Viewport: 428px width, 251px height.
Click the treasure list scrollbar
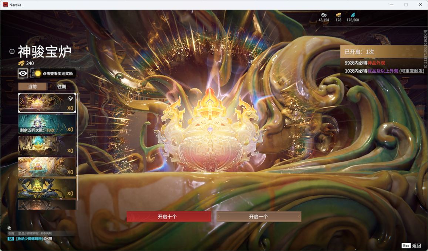pyautogui.click(x=78, y=148)
